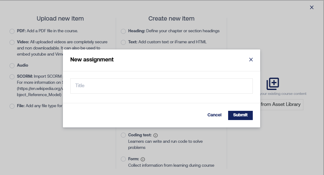Close the add item overlay panel

click(312, 7)
